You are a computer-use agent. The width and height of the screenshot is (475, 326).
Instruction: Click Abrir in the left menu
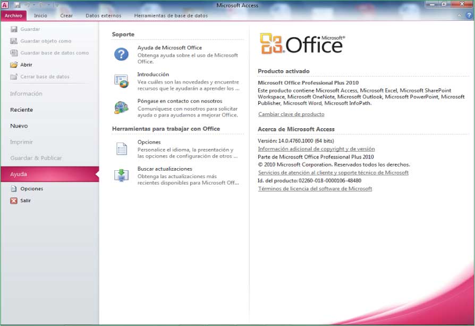click(x=26, y=64)
